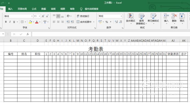The width and height of the screenshot is (190, 103).
Task: Align text right
Action: click(x=62, y=22)
